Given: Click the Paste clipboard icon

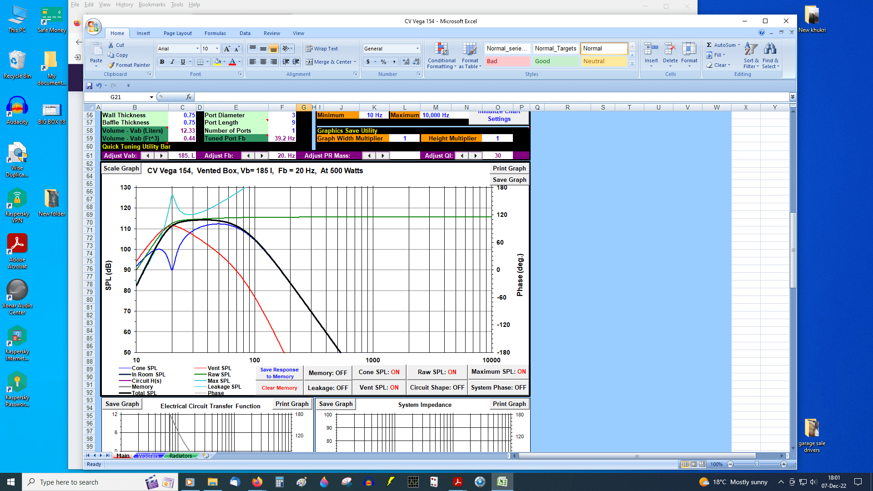Looking at the screenshot, I should 96,49.
